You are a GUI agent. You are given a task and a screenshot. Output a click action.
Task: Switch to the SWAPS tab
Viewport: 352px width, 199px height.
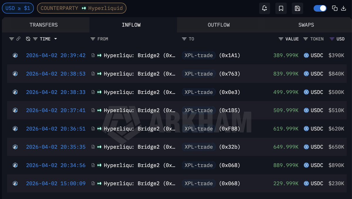306,25
